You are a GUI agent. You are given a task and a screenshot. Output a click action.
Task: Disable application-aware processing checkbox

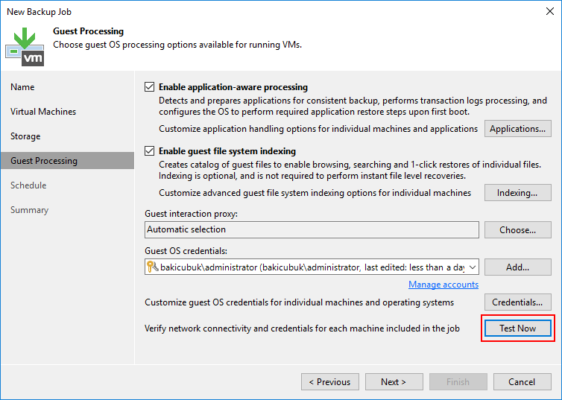coord(150,87)
